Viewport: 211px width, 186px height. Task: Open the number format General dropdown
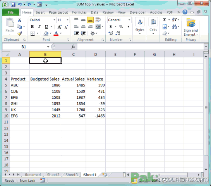coord(129,20)
